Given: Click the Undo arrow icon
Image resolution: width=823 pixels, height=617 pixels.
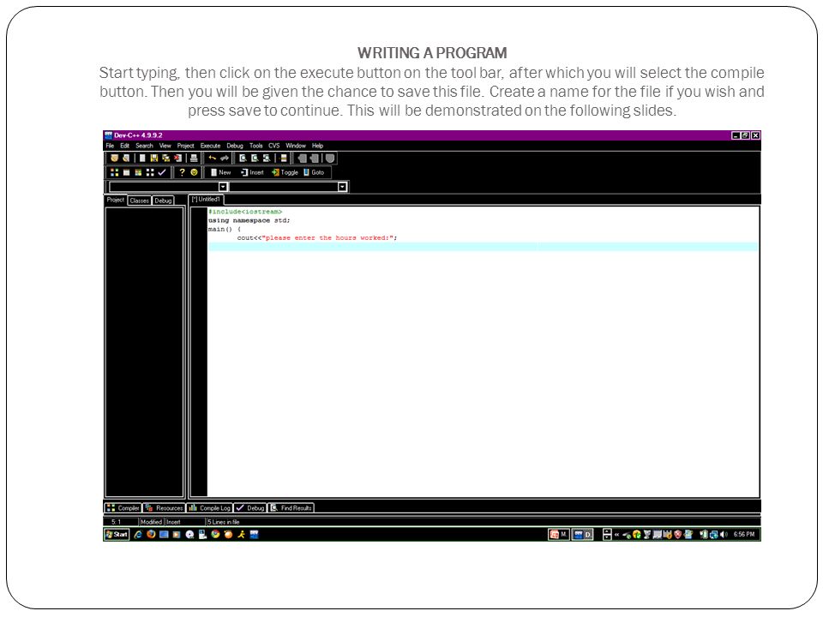Looking at the screenshot, I should point(212,158).
